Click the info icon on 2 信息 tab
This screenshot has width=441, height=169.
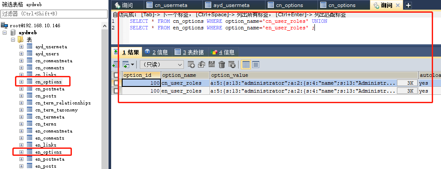147,52
